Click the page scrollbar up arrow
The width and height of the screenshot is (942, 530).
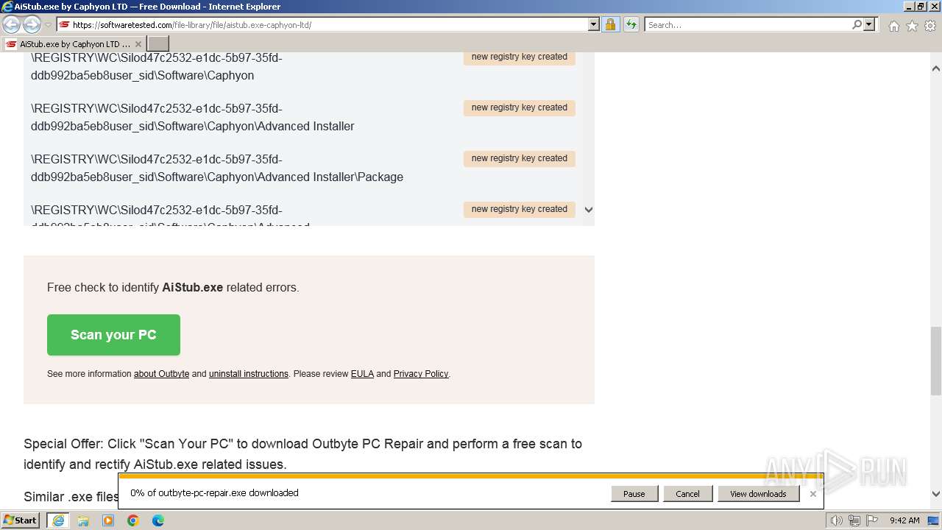(936, 68)
